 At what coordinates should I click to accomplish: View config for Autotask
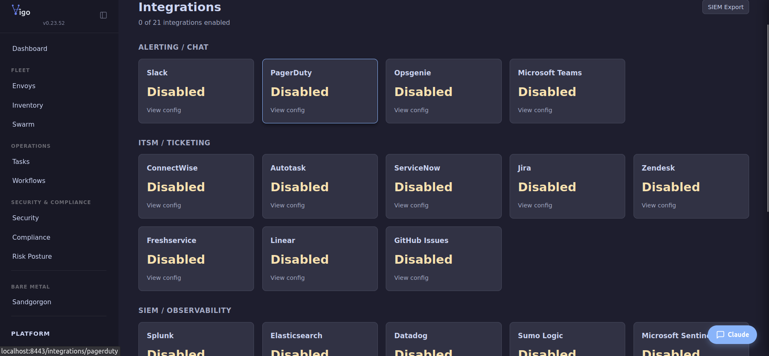tap(288, 205)
